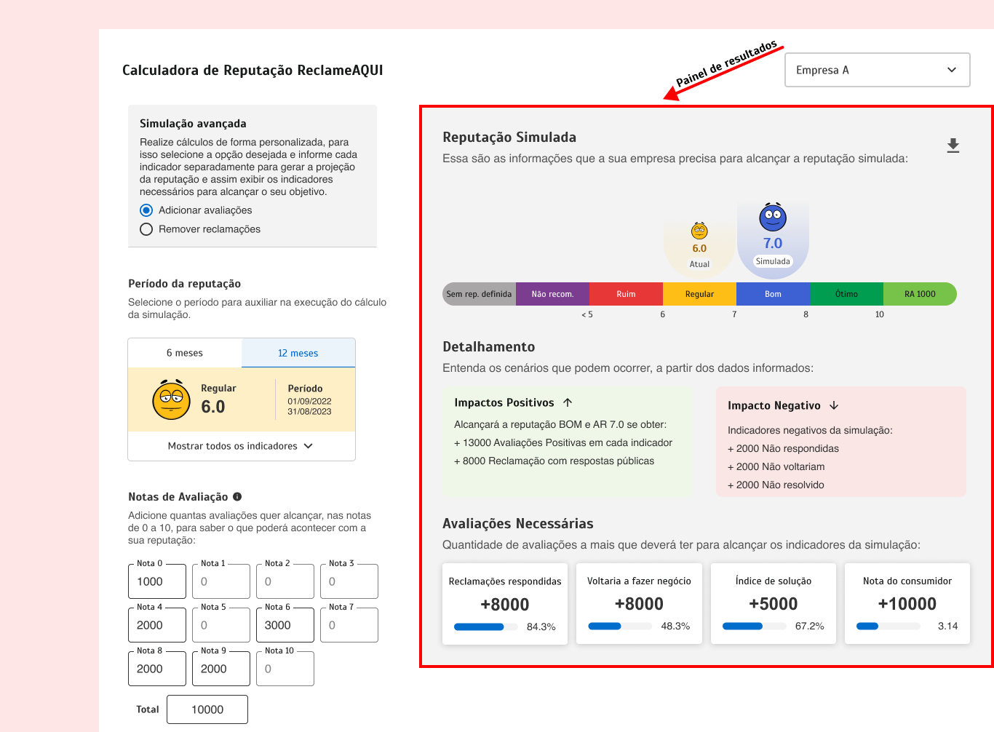Click the Voltaria a fazer negócio progress bar
This screenshot has height=732, width=994.
620,626
